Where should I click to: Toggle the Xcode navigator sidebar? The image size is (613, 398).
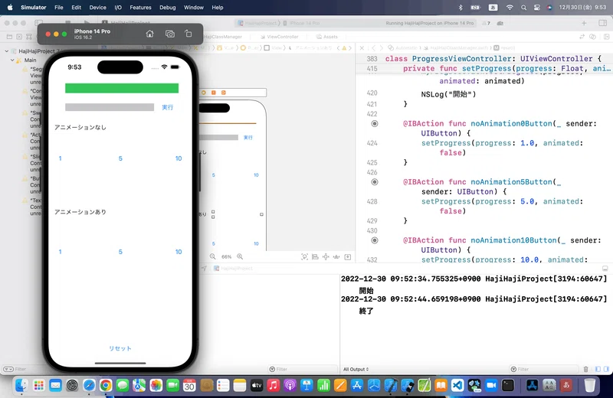39,23
